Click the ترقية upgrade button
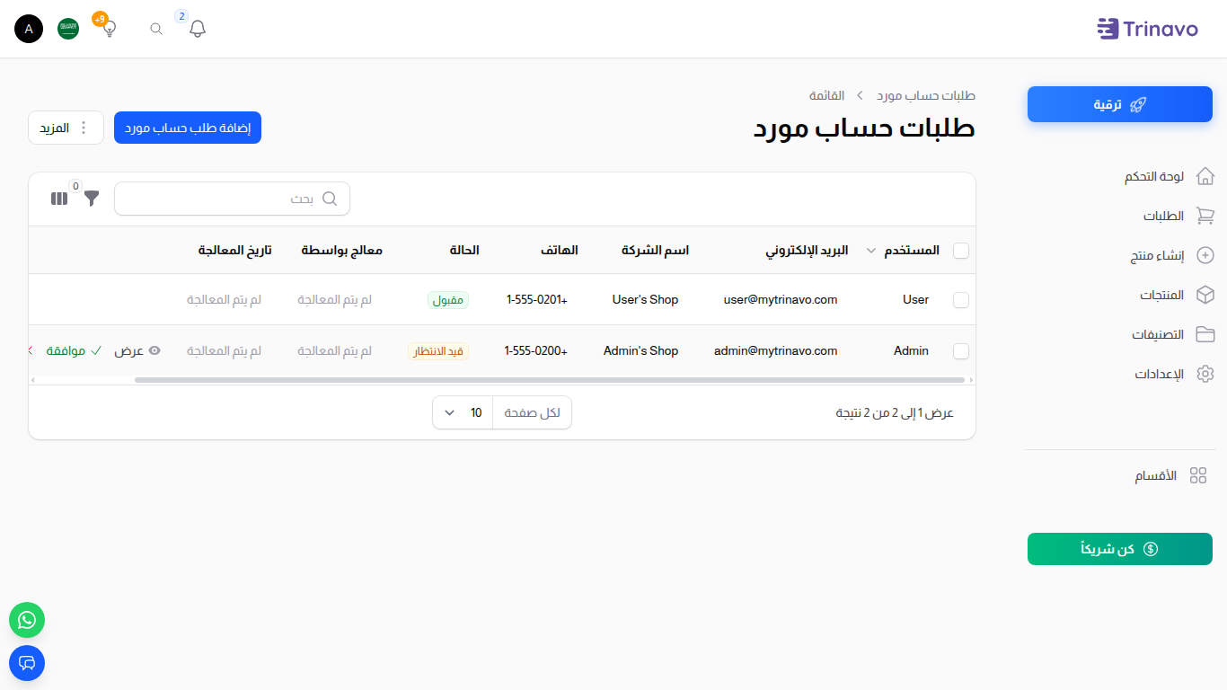Image resolution: width=1227 pixels, height=690 pixels. point(1120,104)
